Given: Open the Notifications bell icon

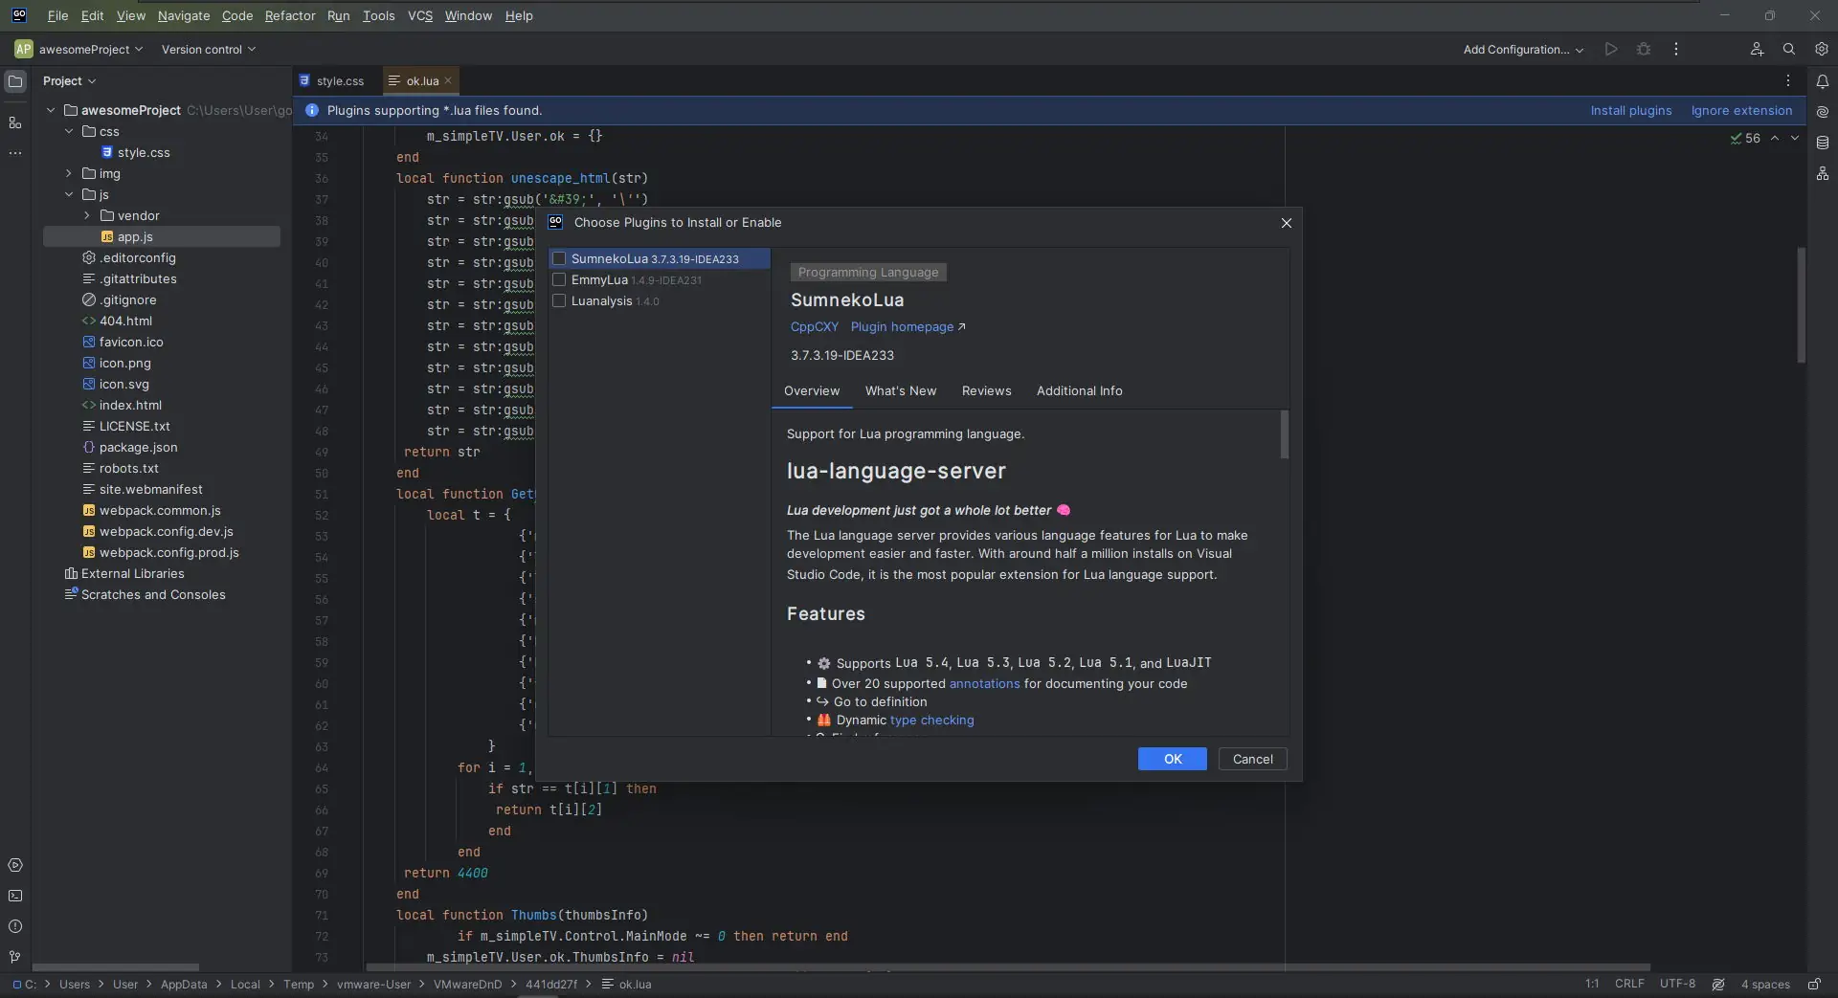Looking at the screenshot, I should 1823,81.
